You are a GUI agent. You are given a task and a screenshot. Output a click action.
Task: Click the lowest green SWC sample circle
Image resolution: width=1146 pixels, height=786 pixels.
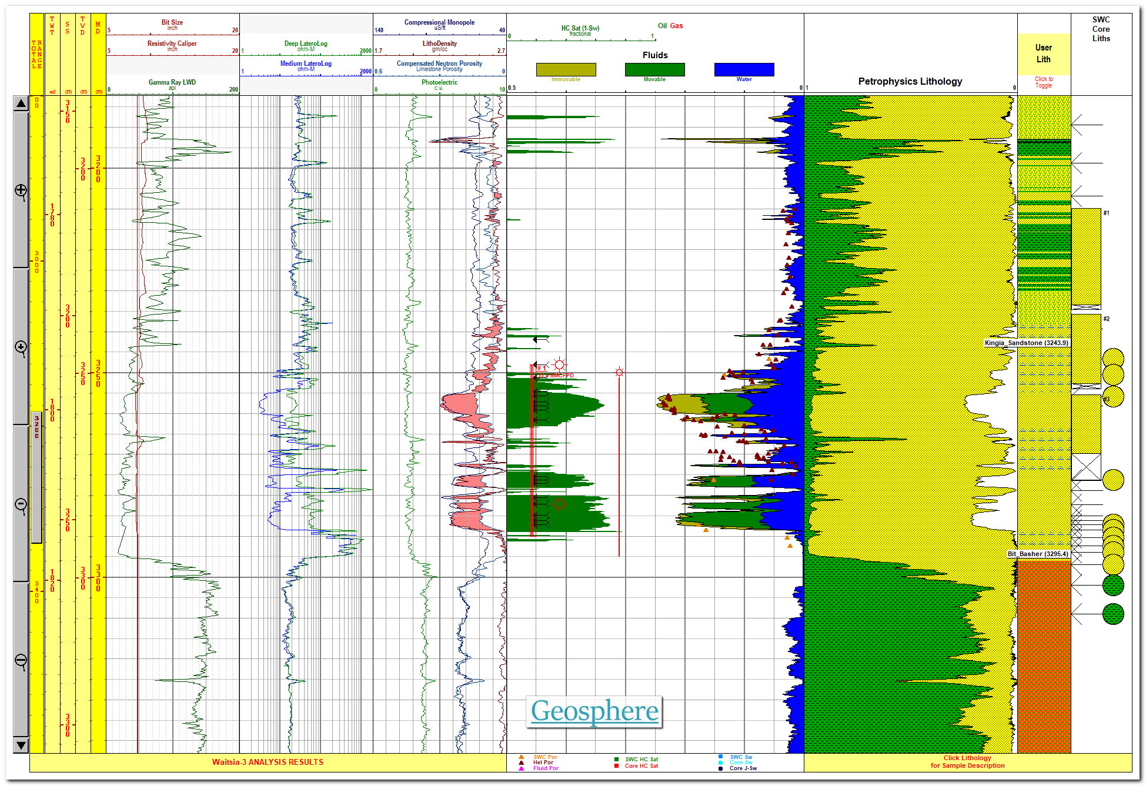click(x=1113, y=614)
